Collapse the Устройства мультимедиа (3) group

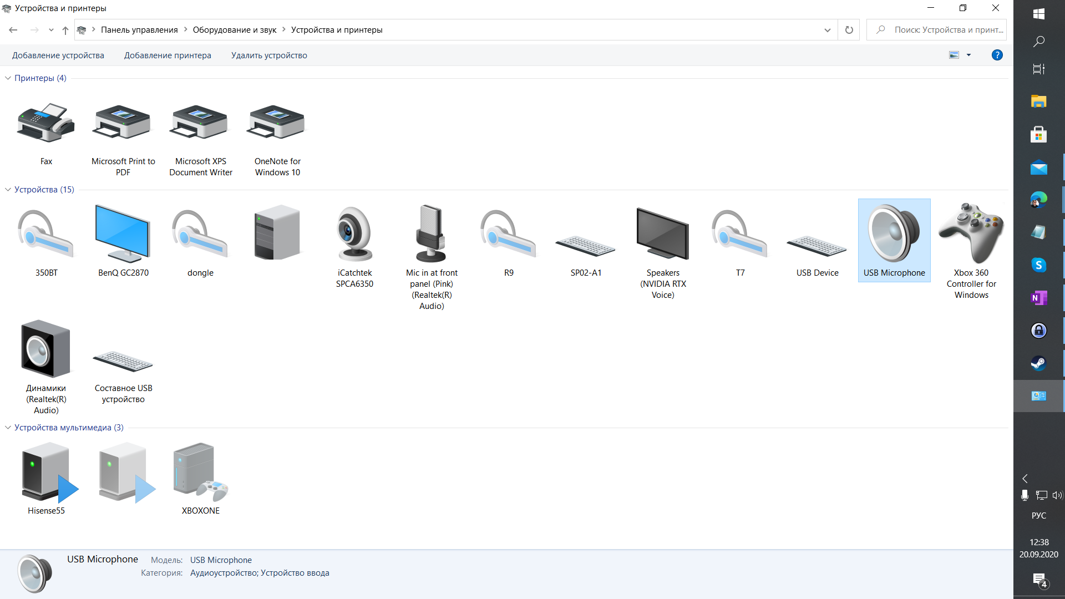(8, 428)
